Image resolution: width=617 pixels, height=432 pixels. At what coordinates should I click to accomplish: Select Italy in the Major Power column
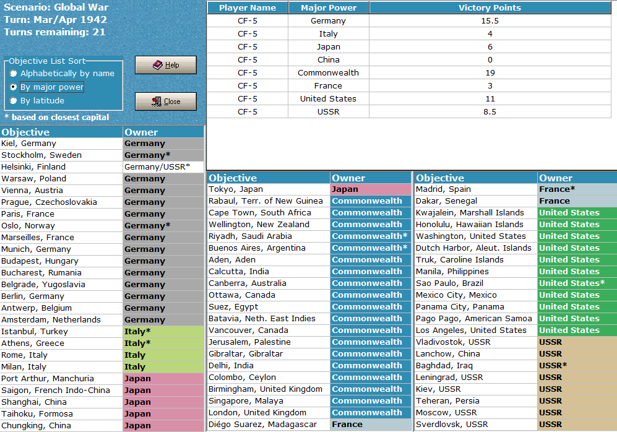click(329, 34)
